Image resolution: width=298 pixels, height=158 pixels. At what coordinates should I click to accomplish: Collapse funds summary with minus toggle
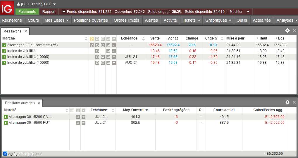click(64, 12)
